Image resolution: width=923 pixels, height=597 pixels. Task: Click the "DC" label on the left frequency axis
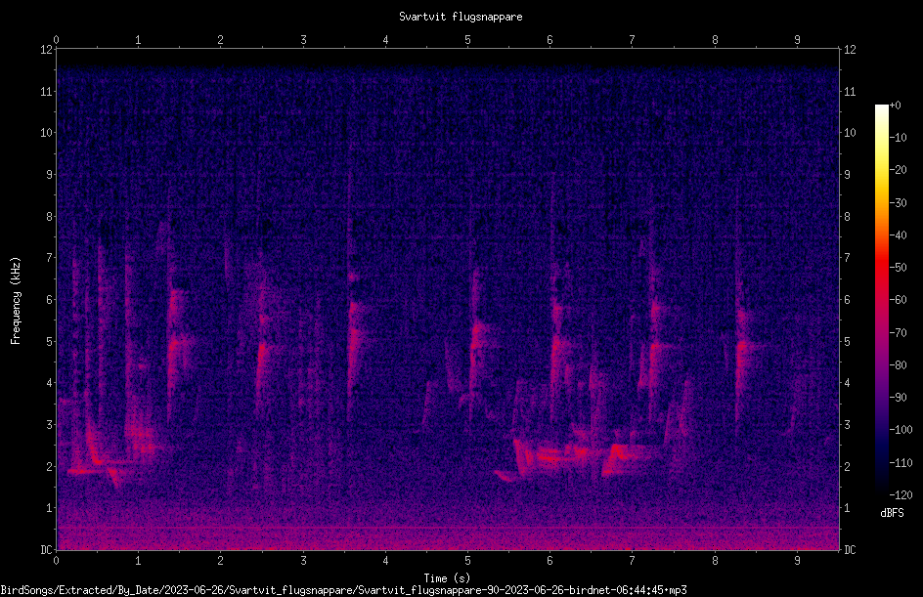pyautogui.click(x=46, y=549)
